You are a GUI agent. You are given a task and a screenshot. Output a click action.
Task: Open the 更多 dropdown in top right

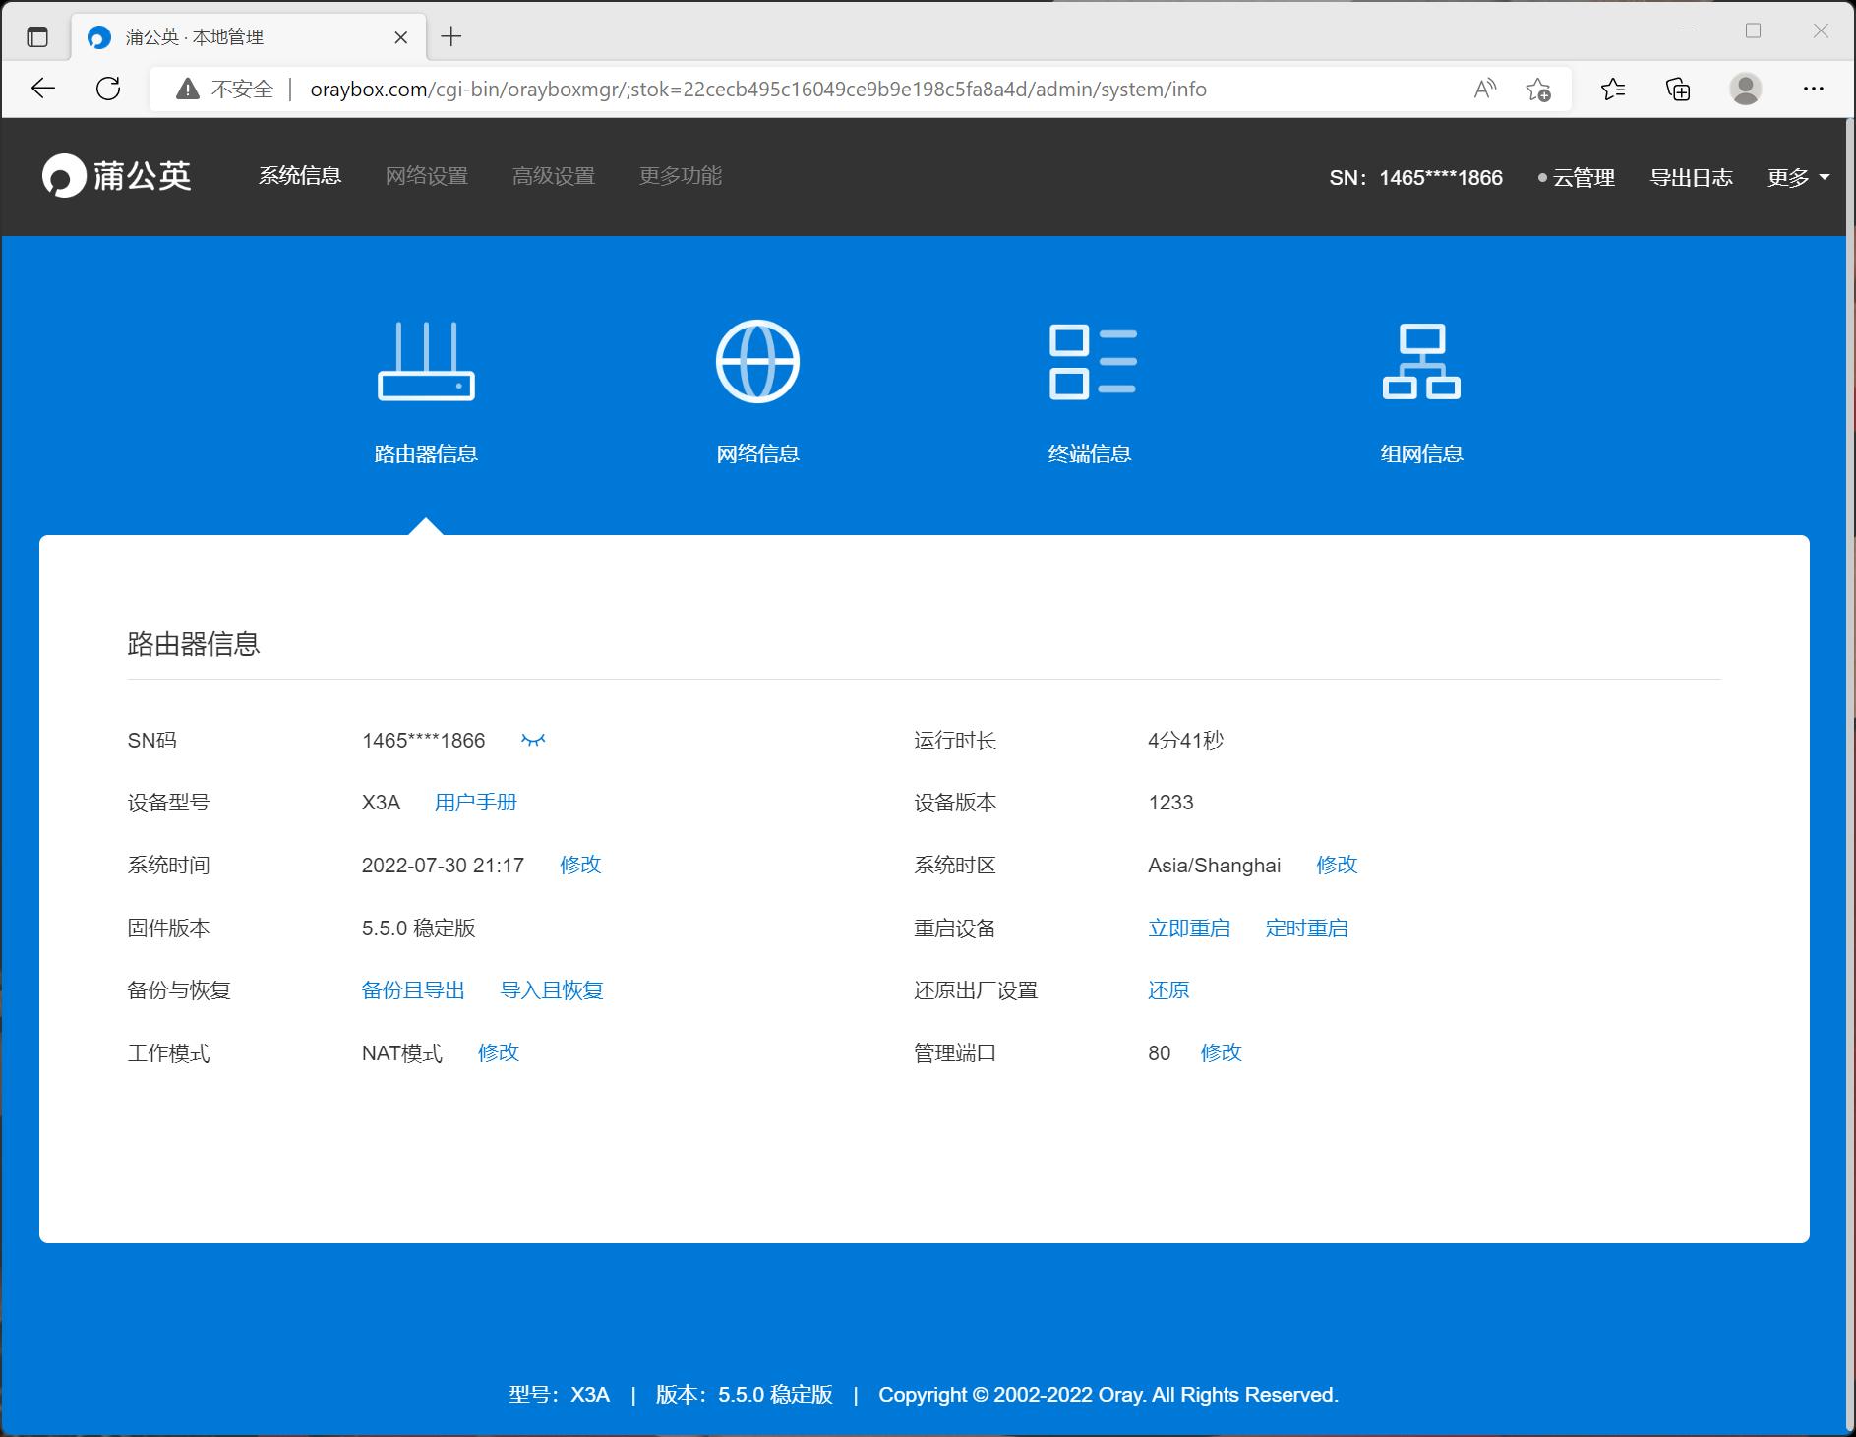coord(1798,178)
